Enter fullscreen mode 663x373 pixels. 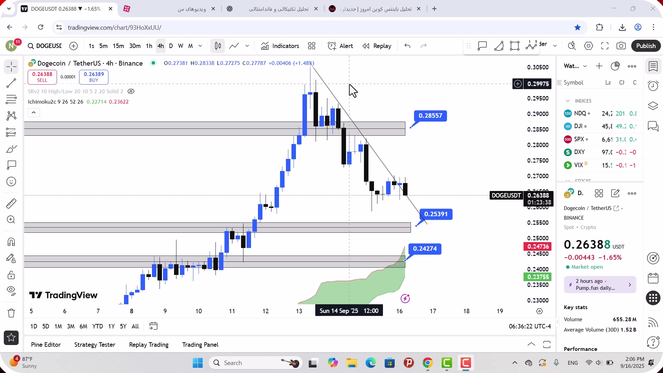(605, 46)
